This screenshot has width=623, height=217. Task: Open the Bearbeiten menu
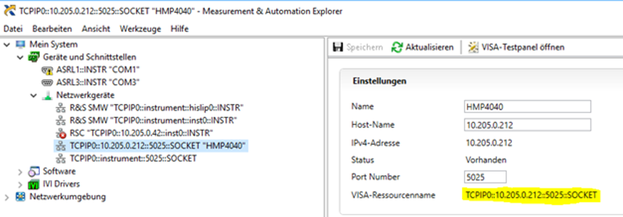(x=52, y=29)
